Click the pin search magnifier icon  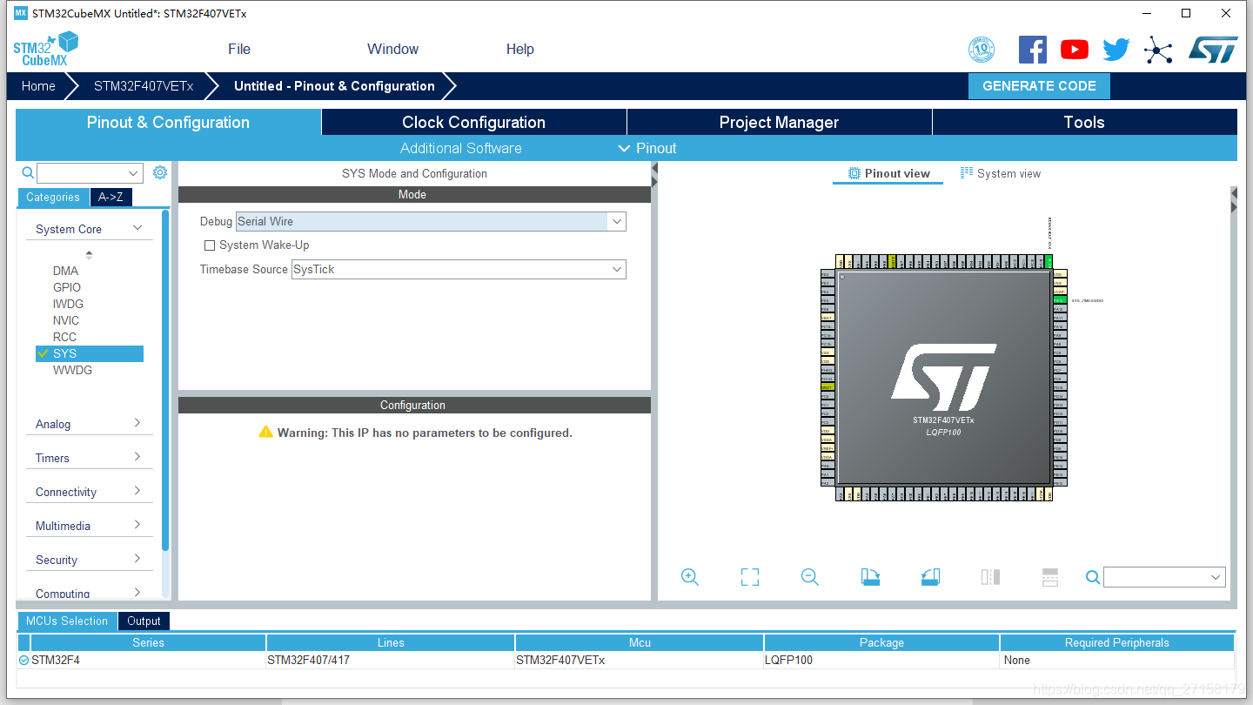click(x=1093, y=577)
